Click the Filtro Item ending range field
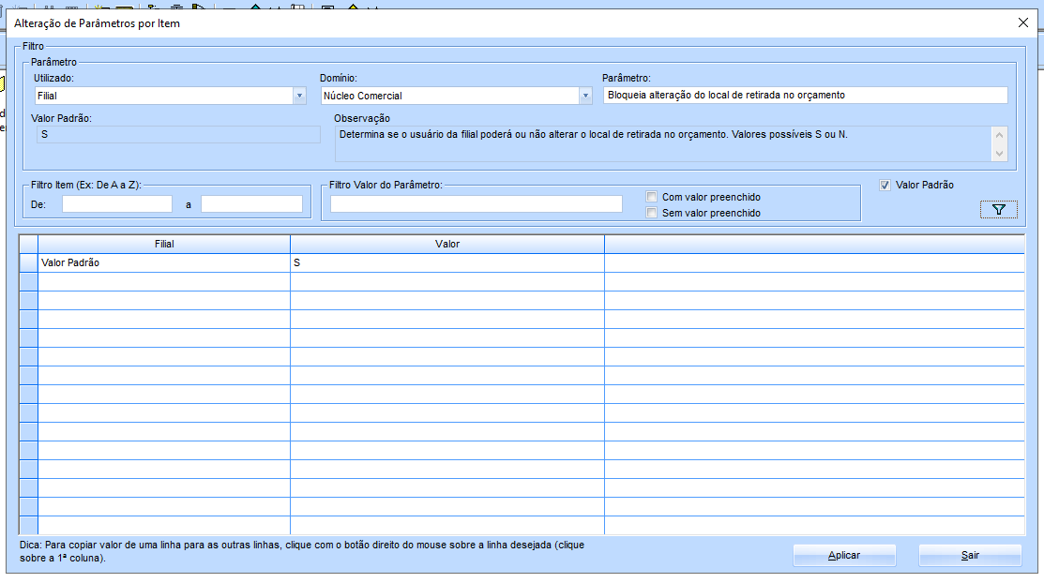Image resolution: width=1044 pixels, height=583 pixels. (x=251, y=203)
